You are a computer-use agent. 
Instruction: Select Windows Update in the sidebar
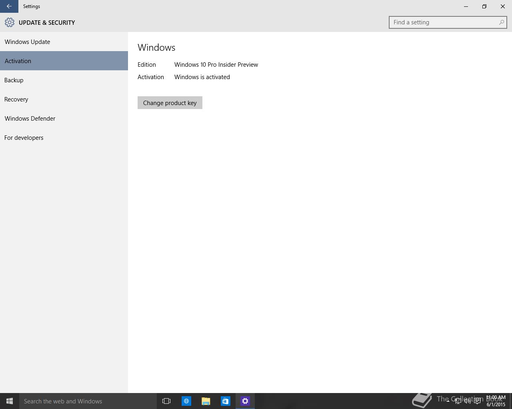coord(64,42)
